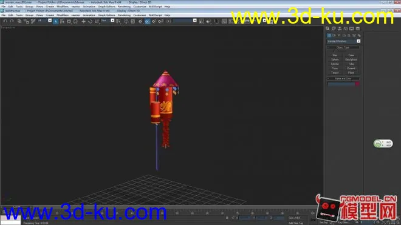Toggle the highlighted Angle Snap button
Viewport: 401px width, 225px height.
[147, 21]
